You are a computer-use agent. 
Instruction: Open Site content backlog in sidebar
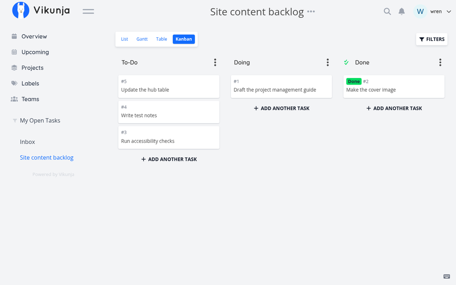point(46,158)
